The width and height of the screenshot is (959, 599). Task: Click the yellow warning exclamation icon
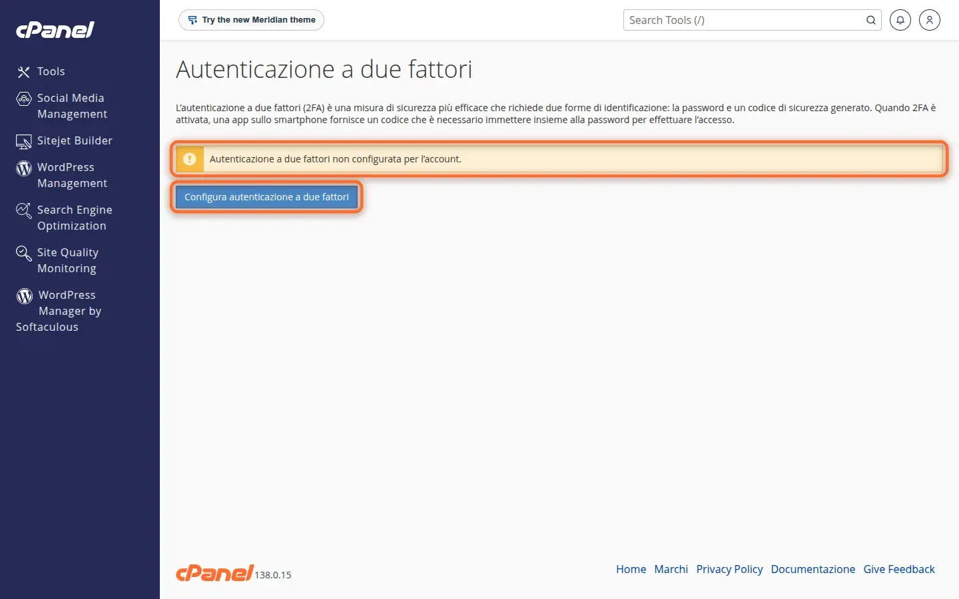tap(190, 159)
